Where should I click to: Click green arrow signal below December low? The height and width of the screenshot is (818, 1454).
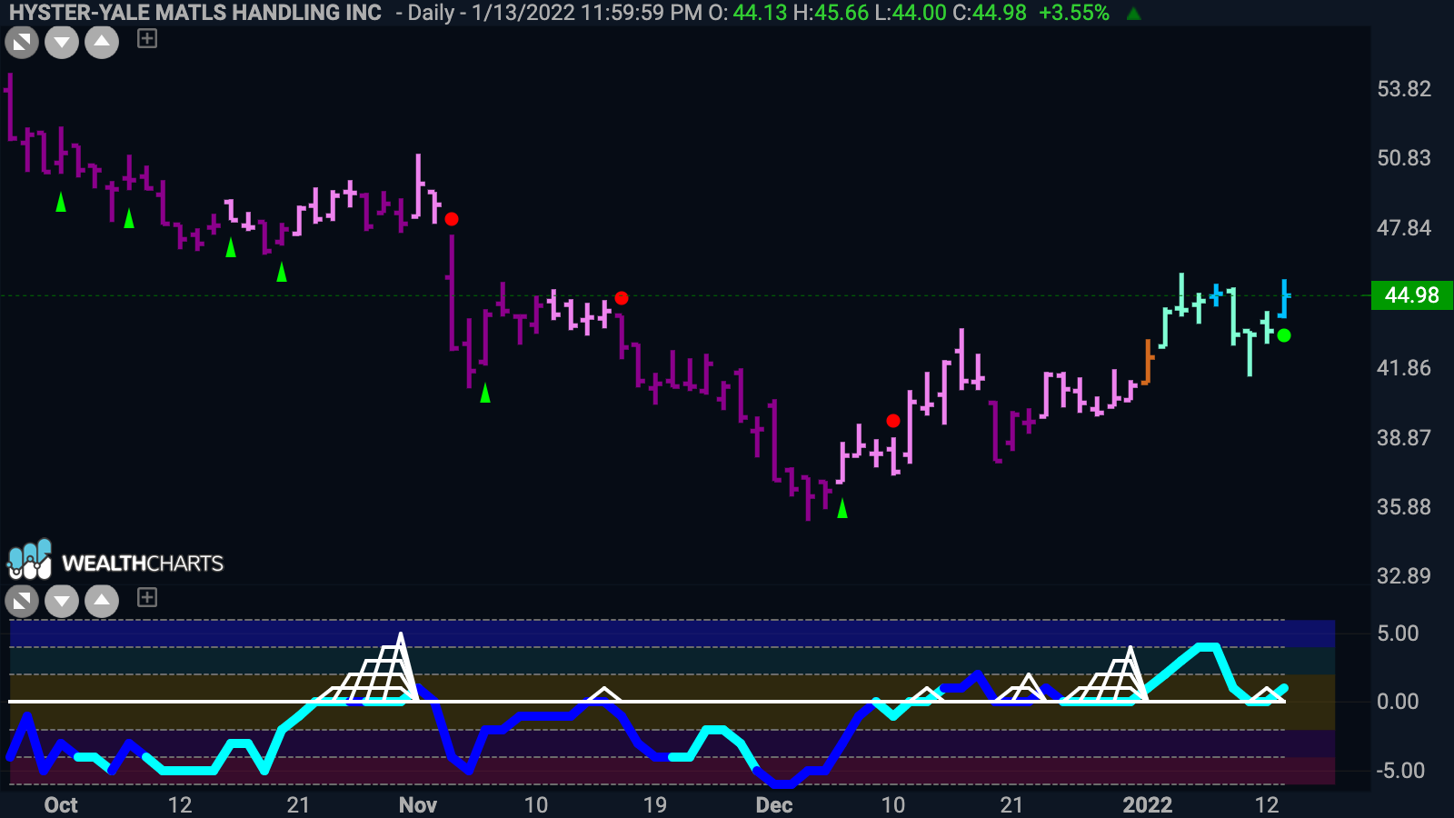click(842, 508)
